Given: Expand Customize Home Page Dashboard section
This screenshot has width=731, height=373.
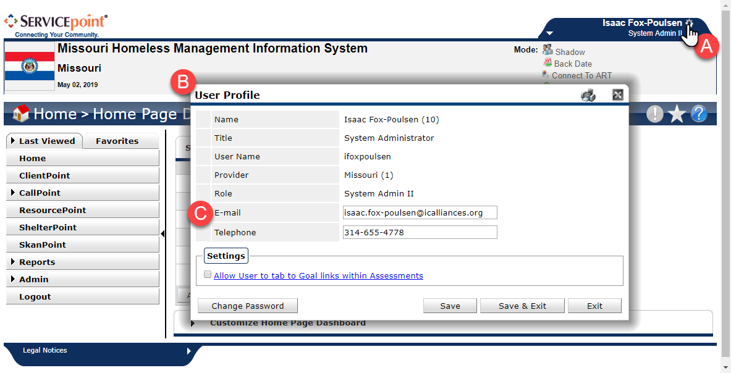Looking at the screenshot, I should (x=193, y=323).
